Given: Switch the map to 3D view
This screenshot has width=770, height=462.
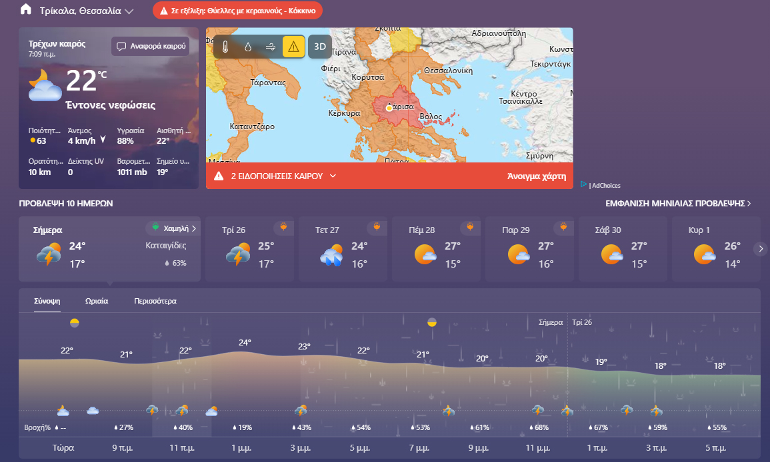Looking at the screenshot, I should [x=320, y=47].
